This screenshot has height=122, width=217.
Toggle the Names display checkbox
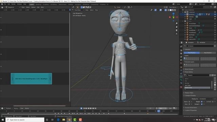(x=189, y=102)
